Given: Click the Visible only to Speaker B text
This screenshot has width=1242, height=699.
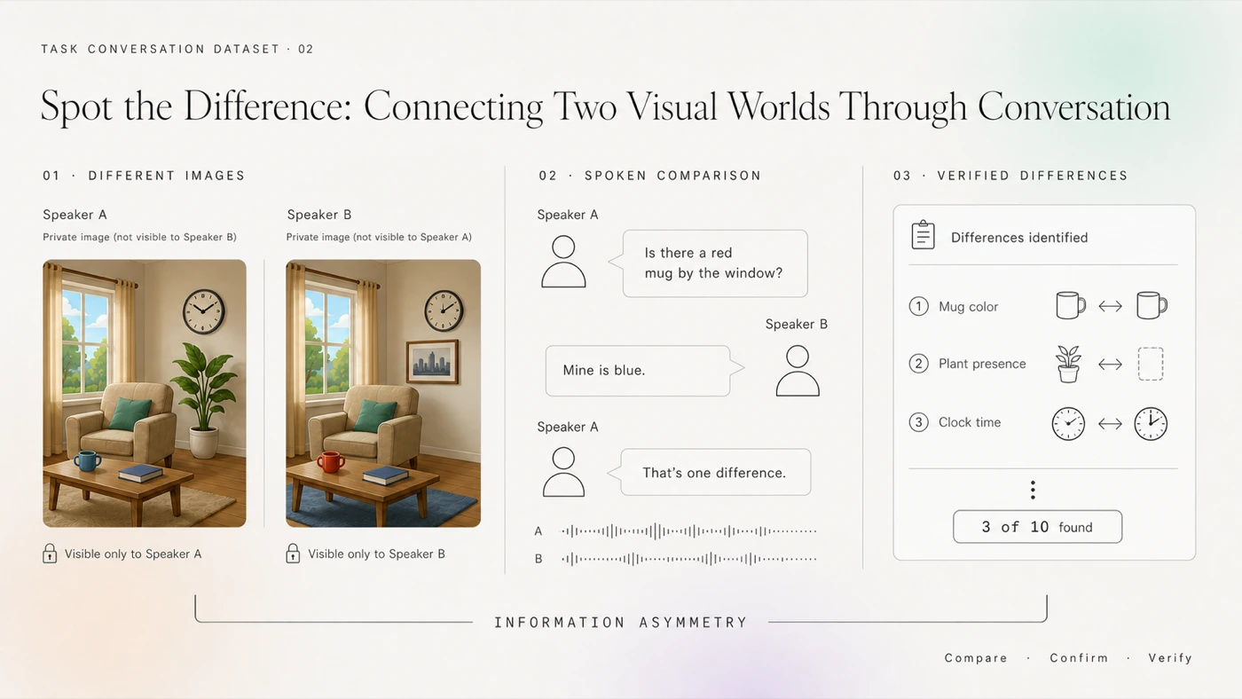Looking at the screenshot, I should (376, 554).
